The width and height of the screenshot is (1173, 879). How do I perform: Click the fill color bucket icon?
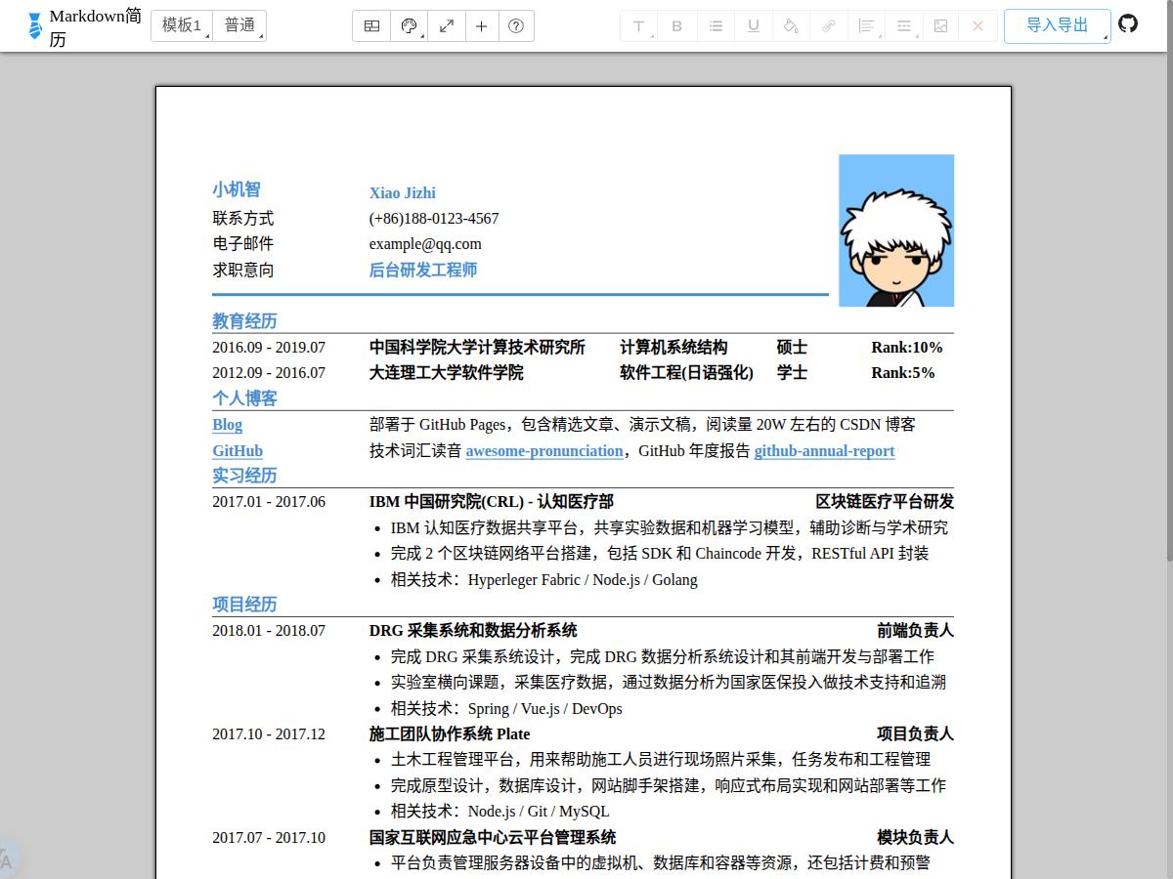pyautogui.click(x=791, y=25)
